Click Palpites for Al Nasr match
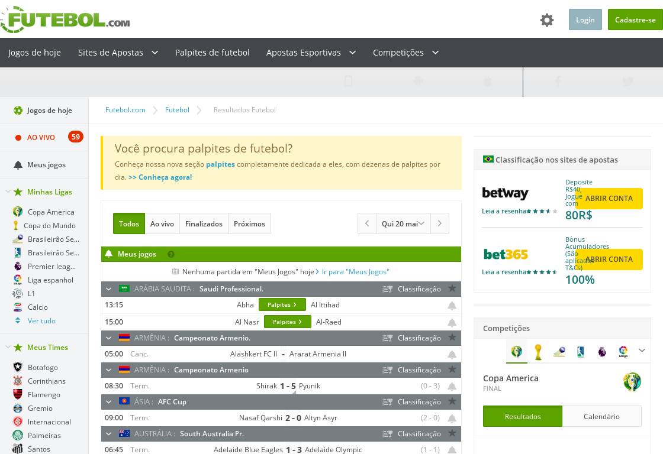Screen dimensions: 663x454 coord(287,322)
